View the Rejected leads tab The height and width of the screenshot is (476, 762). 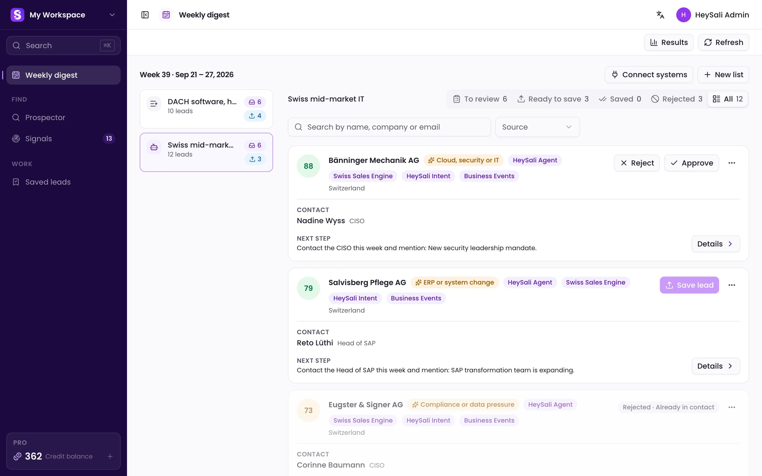tap(677, 99)
